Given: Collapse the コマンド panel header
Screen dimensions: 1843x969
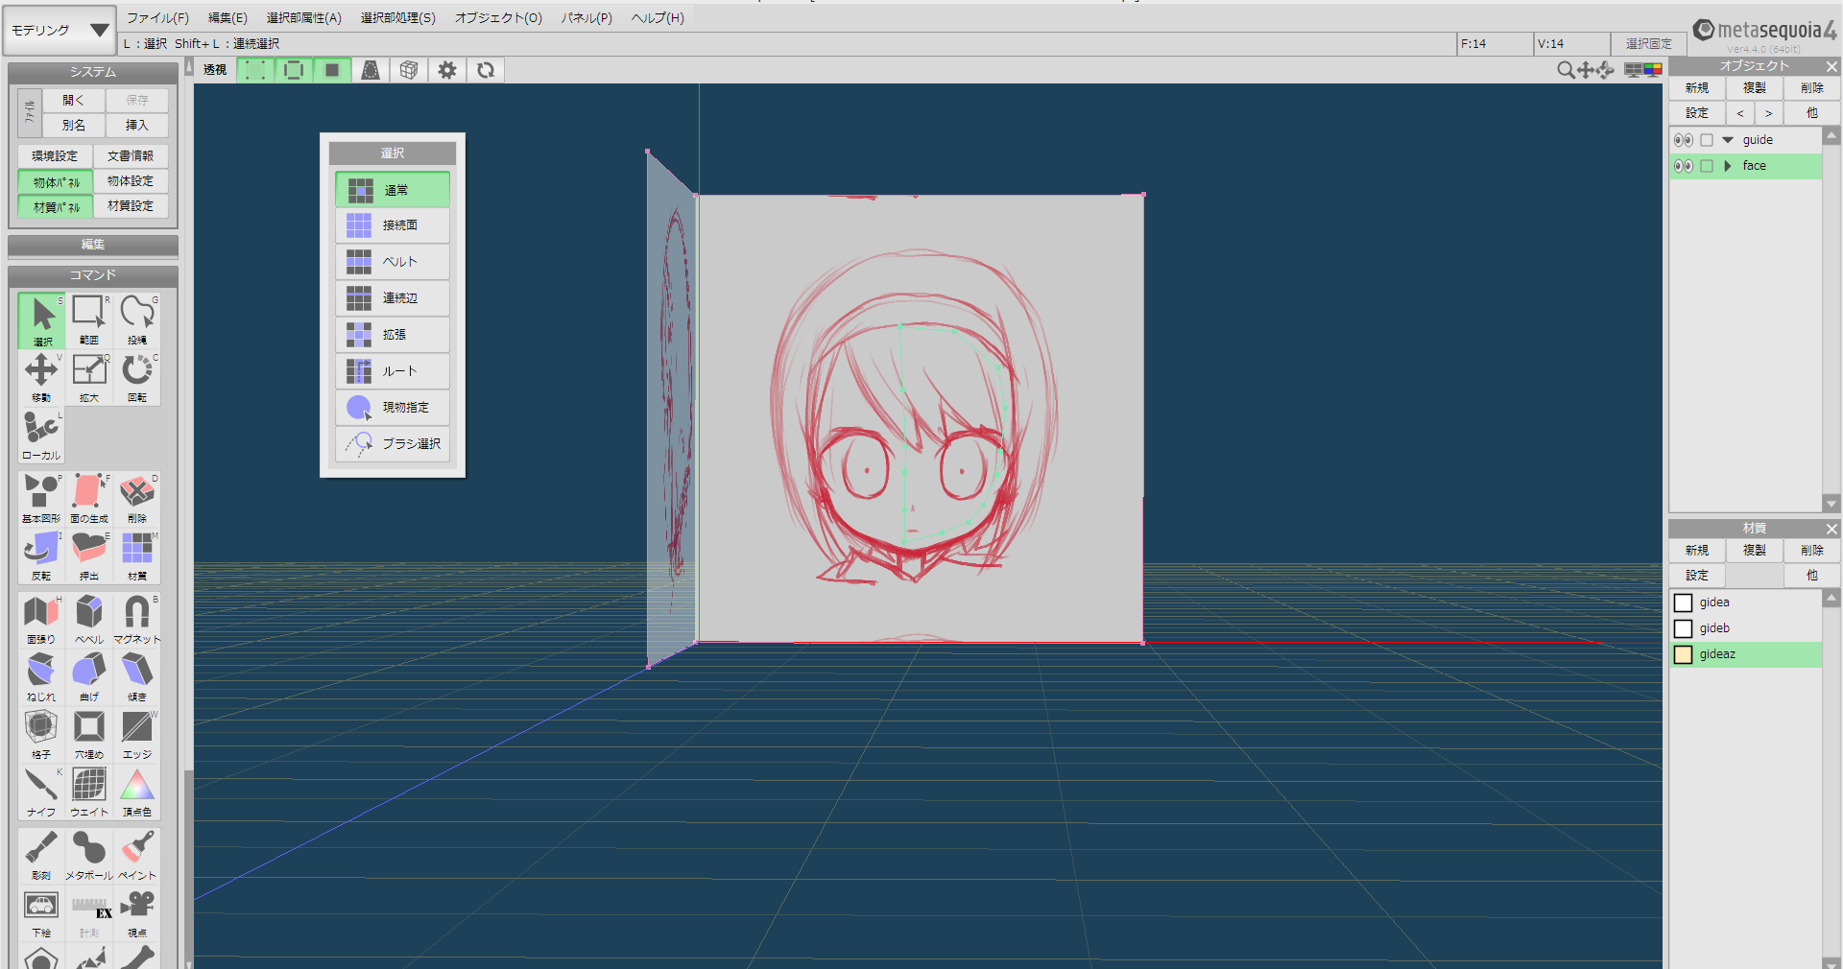Looking at the screenshot, I should (x=93, y=275).
